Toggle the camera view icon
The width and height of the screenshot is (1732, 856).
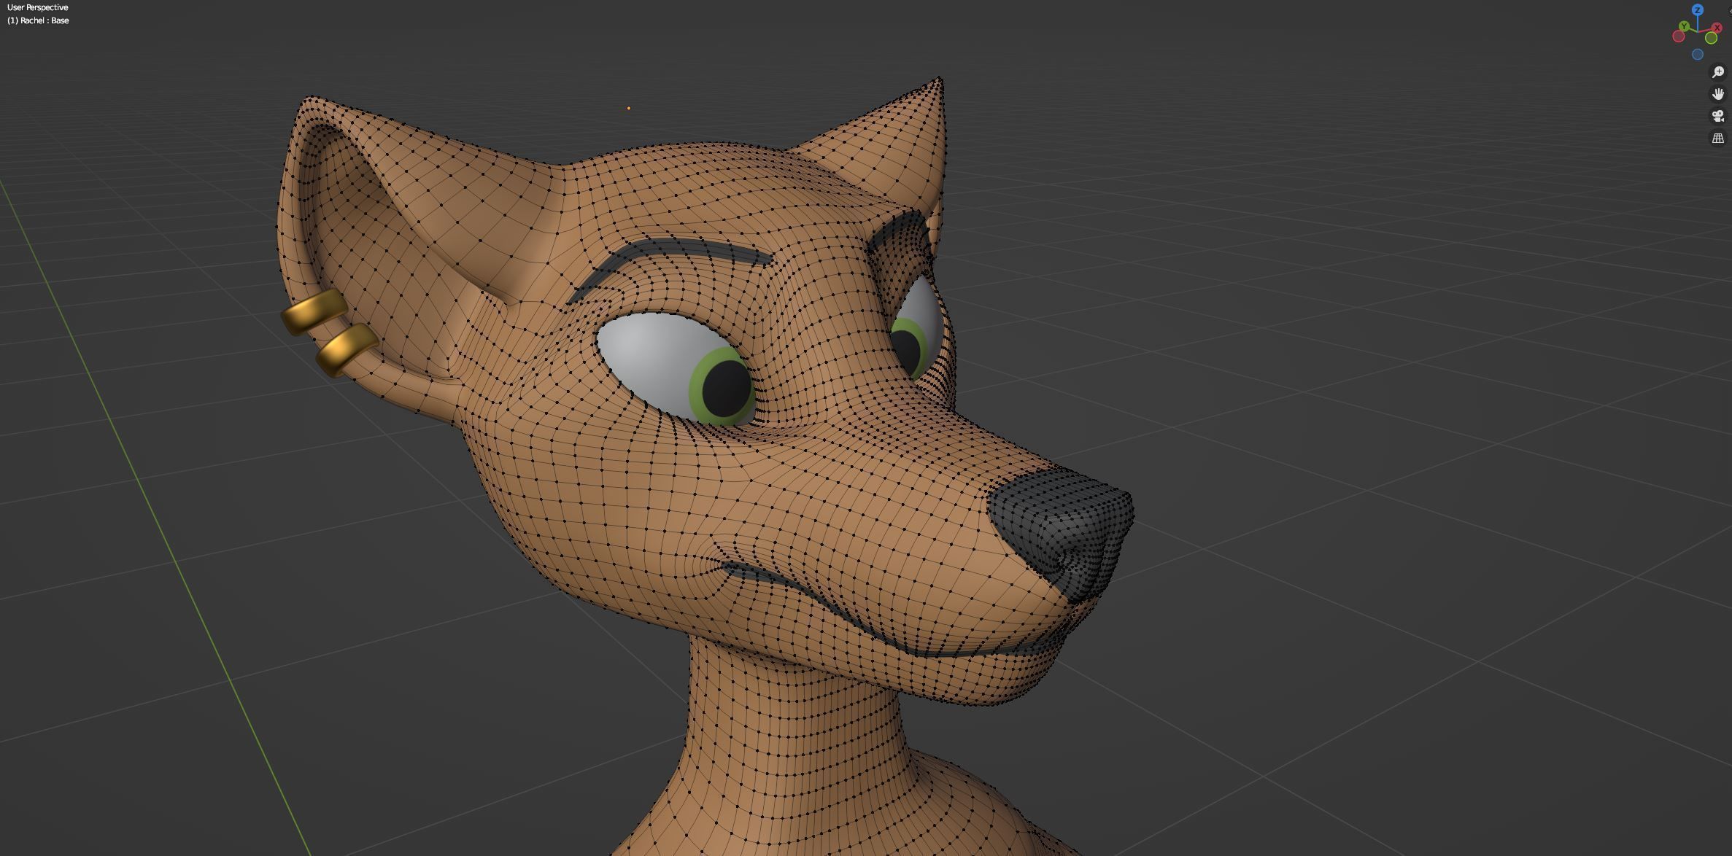1718,116
